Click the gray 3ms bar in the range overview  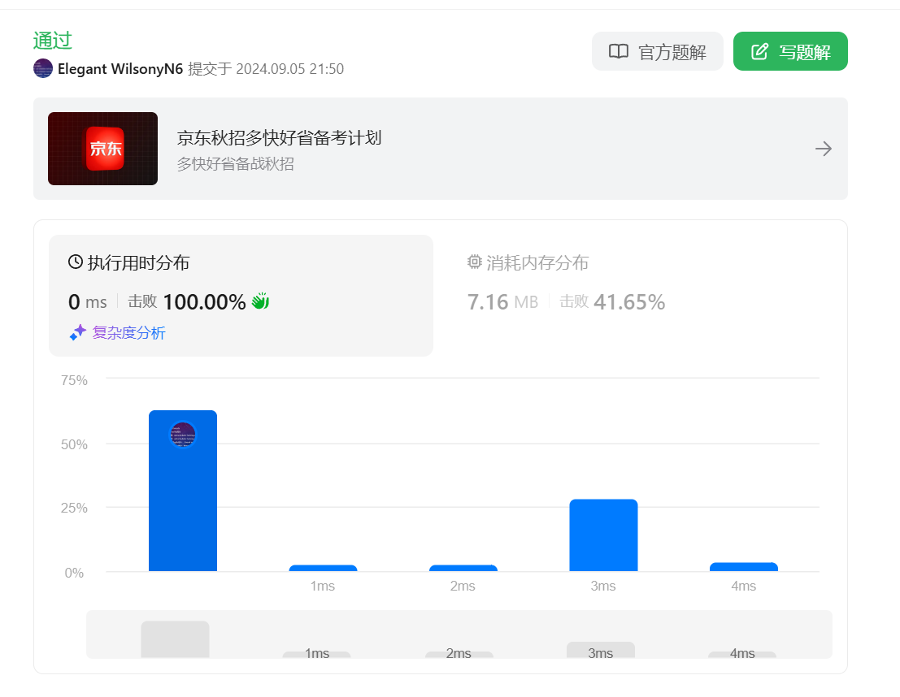(x=600, y=650)
